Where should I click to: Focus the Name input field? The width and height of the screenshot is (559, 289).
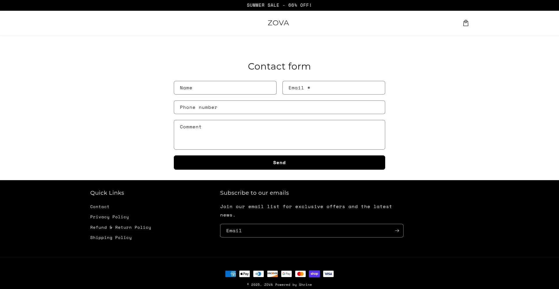click(225, 88)
